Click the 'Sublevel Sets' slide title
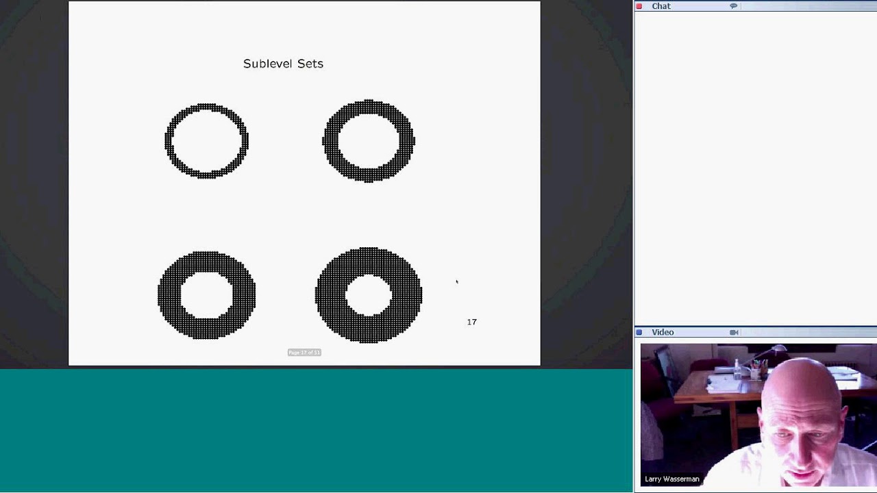Image resolution: width=877 pixels, height=493 pixels. 283,64
